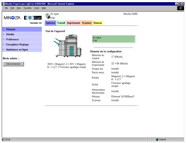The height and width of the screenshot is (143, 186).
Task: Click the 32 + 64 (Mbyte) printer memory value
Action: [x=119, y=63]
